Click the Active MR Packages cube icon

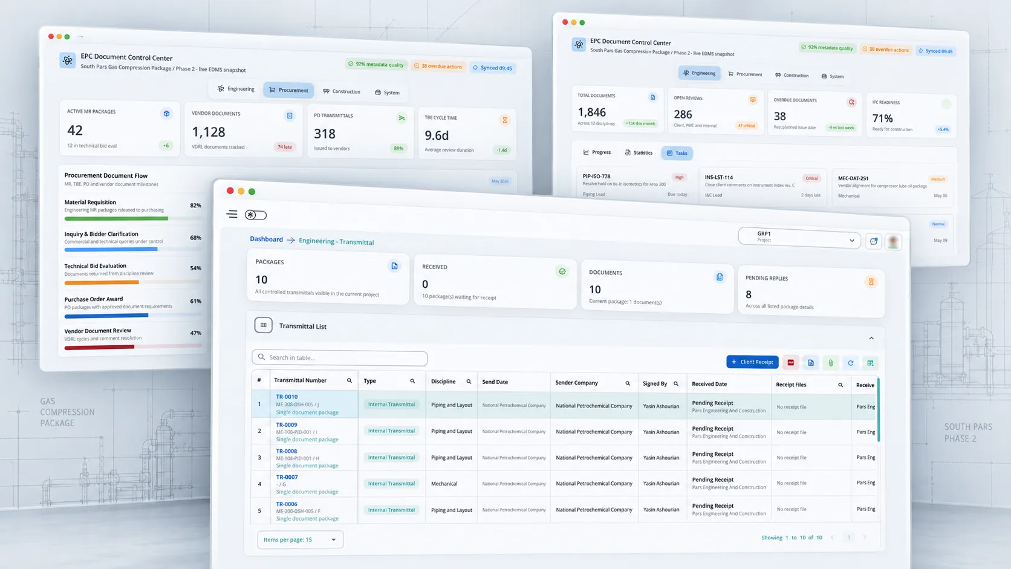click(x=166, y=114)
